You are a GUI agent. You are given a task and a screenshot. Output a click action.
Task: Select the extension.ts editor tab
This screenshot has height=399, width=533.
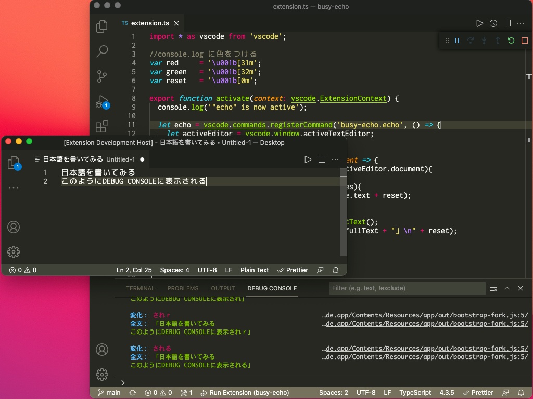(150, 23)
